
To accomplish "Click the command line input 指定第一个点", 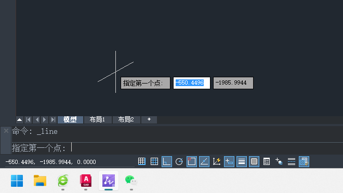I will 177,148.
